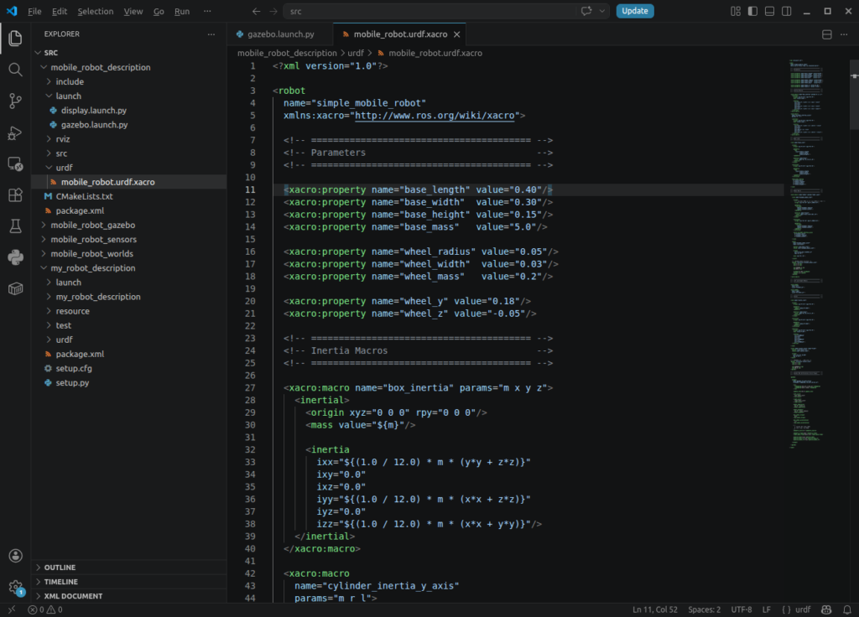Open the Manage gear icon
This screenshot has width=859, height=617.
click(x=15, y=588)
